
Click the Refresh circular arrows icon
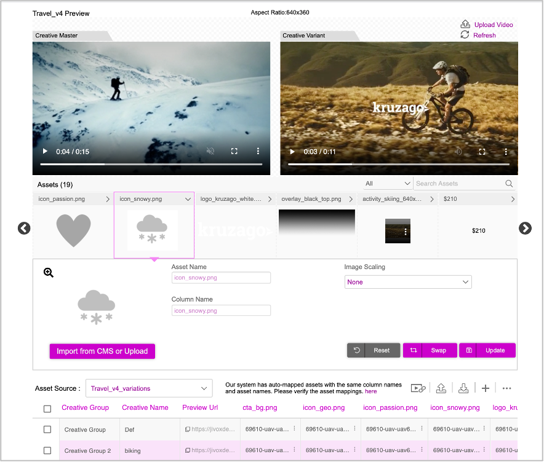(465, 34)
